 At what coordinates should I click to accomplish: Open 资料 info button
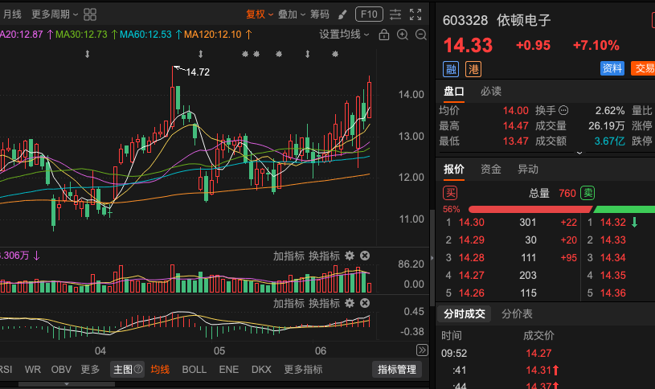tap(612, 68)
